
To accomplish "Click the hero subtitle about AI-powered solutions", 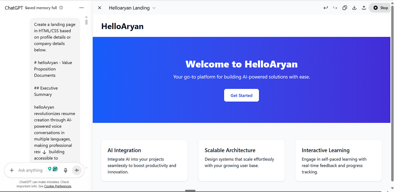I will (241, 77).
